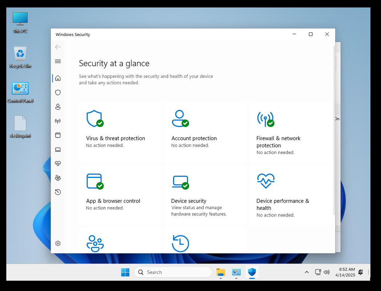Open the hamburger navigation menu
381x291 pixels.
coord(58,61)
